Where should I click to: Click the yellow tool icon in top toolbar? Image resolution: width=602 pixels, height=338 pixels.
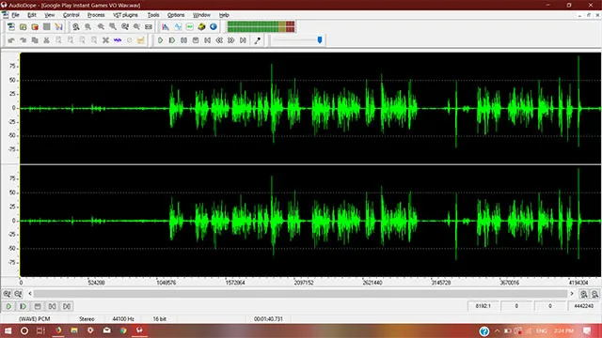point(201,27)
